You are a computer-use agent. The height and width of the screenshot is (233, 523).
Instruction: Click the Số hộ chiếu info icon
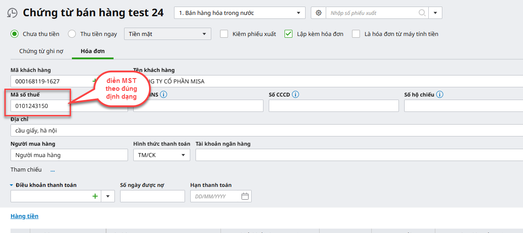coord(440,94)
